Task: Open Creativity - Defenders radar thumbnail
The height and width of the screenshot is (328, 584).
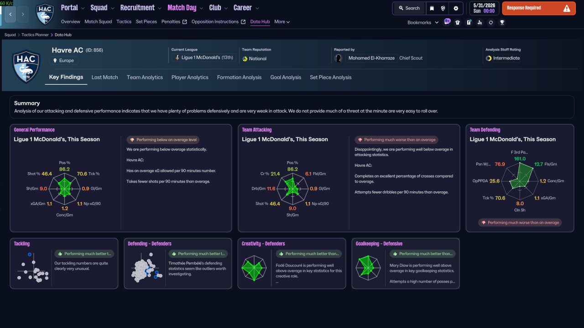Action: [254, 268]
